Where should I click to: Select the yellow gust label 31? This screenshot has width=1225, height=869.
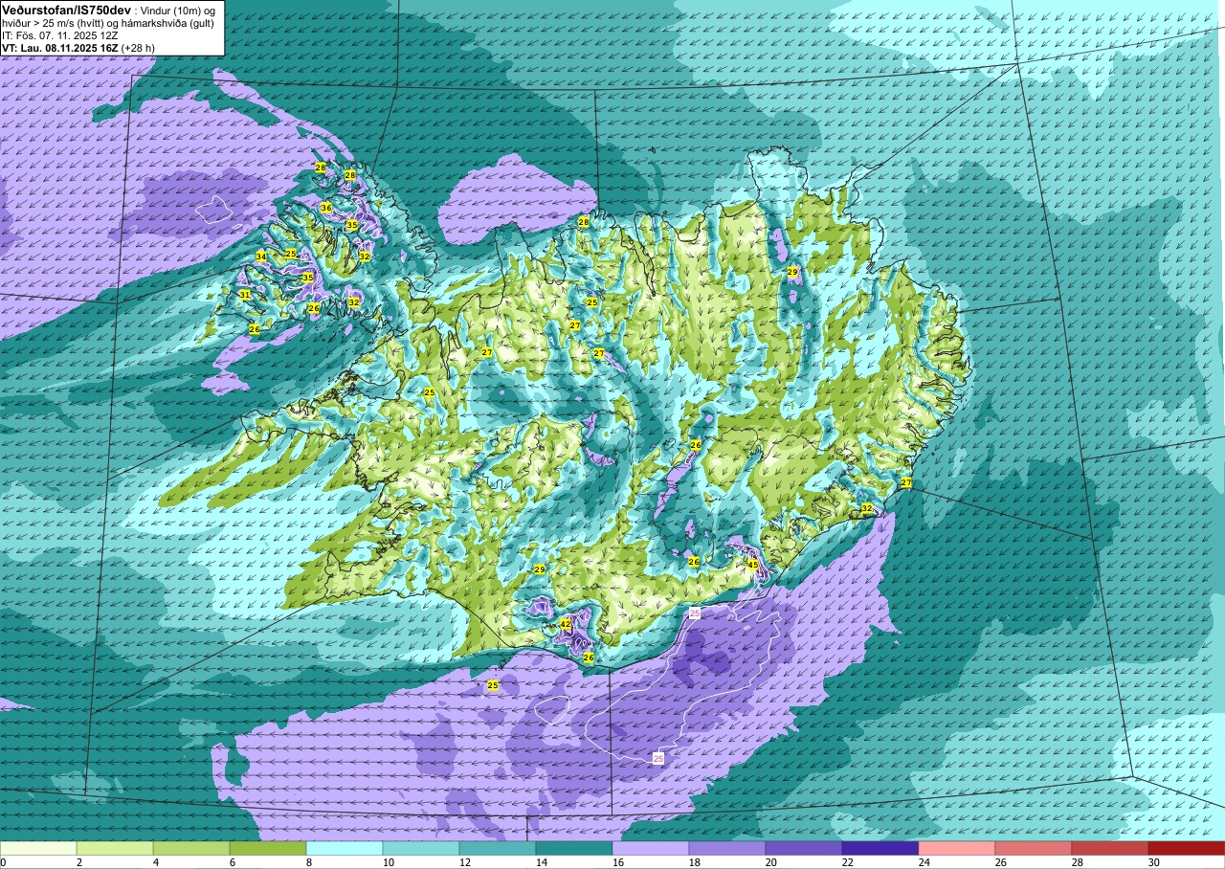click(244, 295)
